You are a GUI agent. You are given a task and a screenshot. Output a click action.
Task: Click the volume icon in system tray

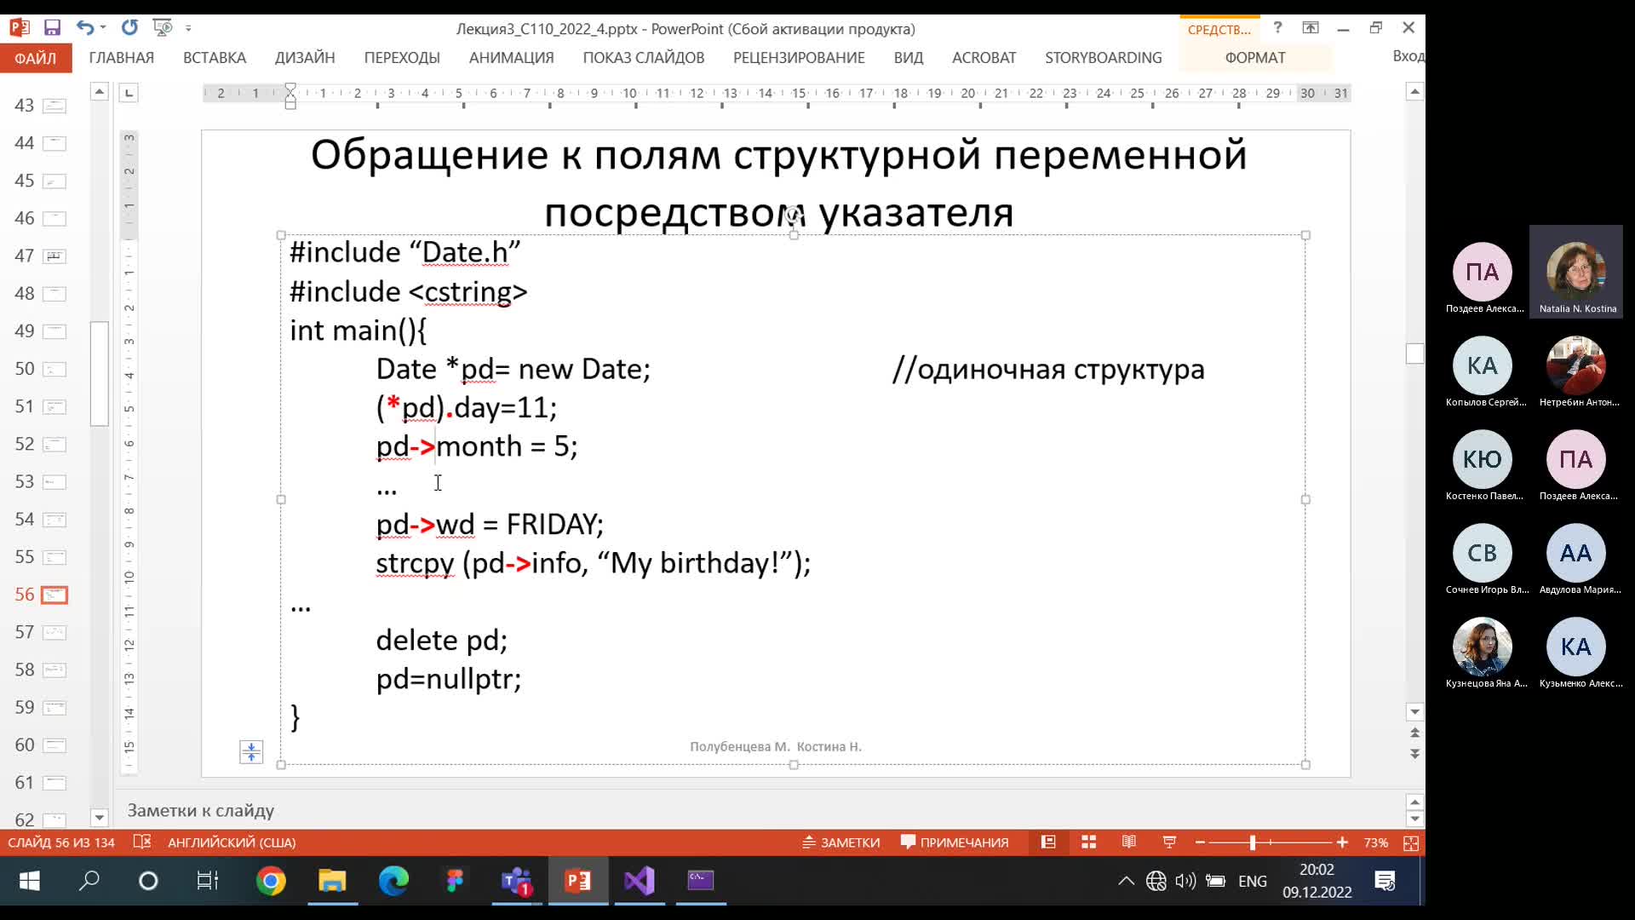coord(1185,881)
